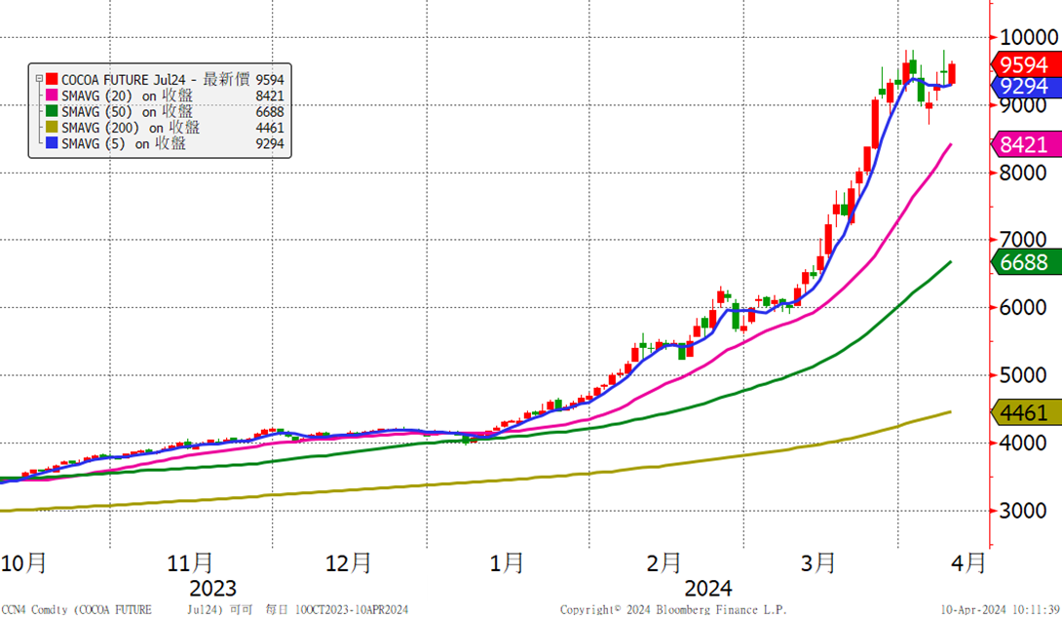Click the 11月 month axis label

click(x=190, y=563)
